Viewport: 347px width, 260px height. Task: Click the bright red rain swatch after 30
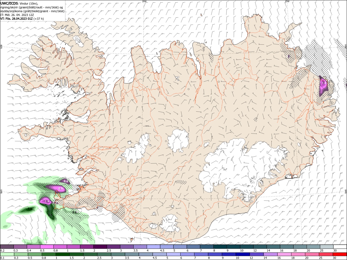point(340,254)
